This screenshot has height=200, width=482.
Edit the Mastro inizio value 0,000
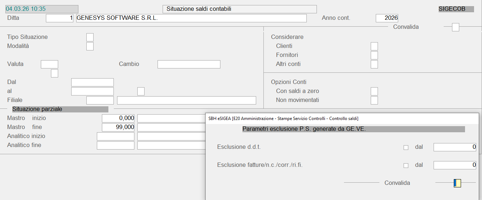click(118, 118)
